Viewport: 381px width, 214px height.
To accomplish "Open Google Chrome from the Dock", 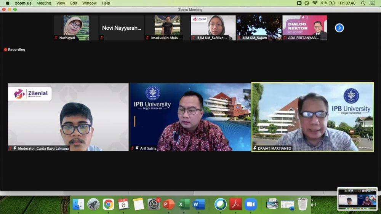I will coord(108,204).
